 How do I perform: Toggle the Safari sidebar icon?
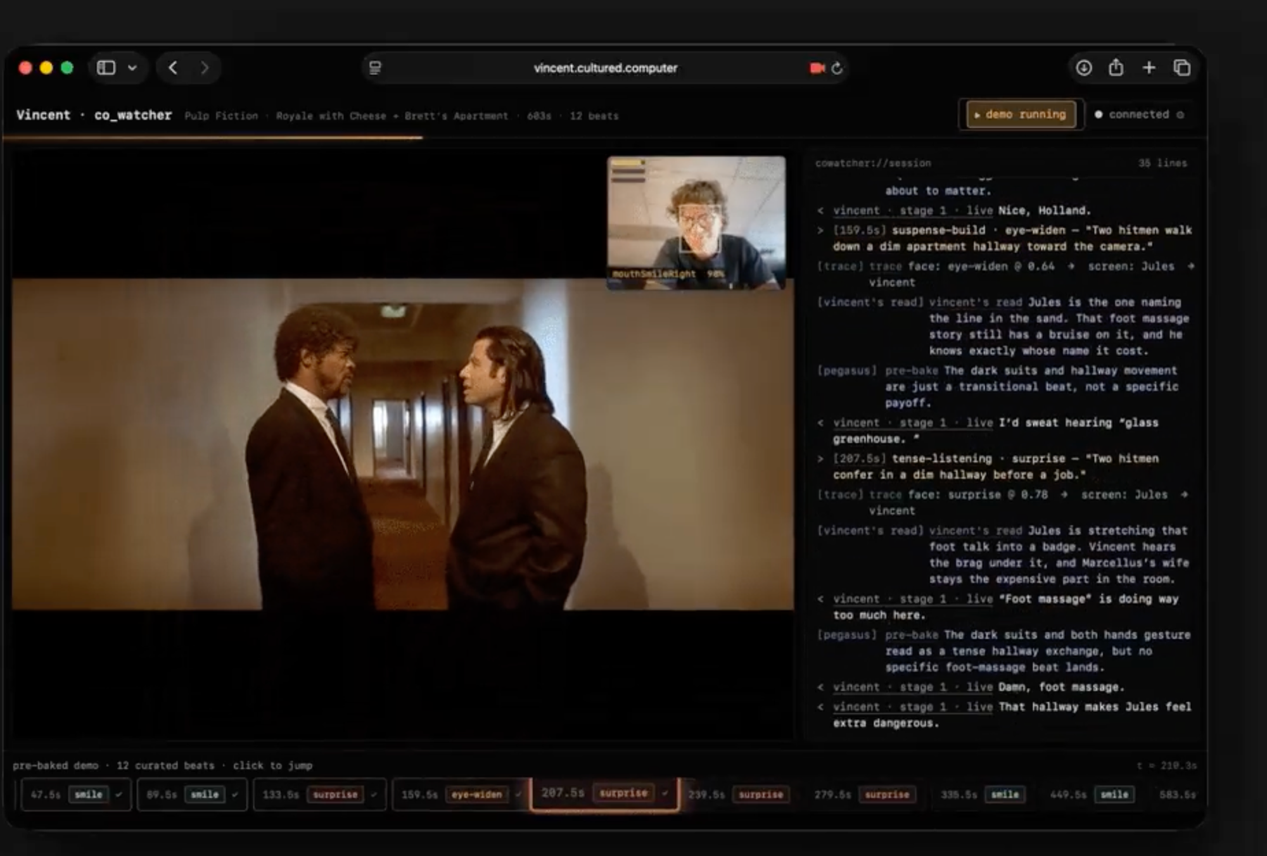(x=106, y=68)
